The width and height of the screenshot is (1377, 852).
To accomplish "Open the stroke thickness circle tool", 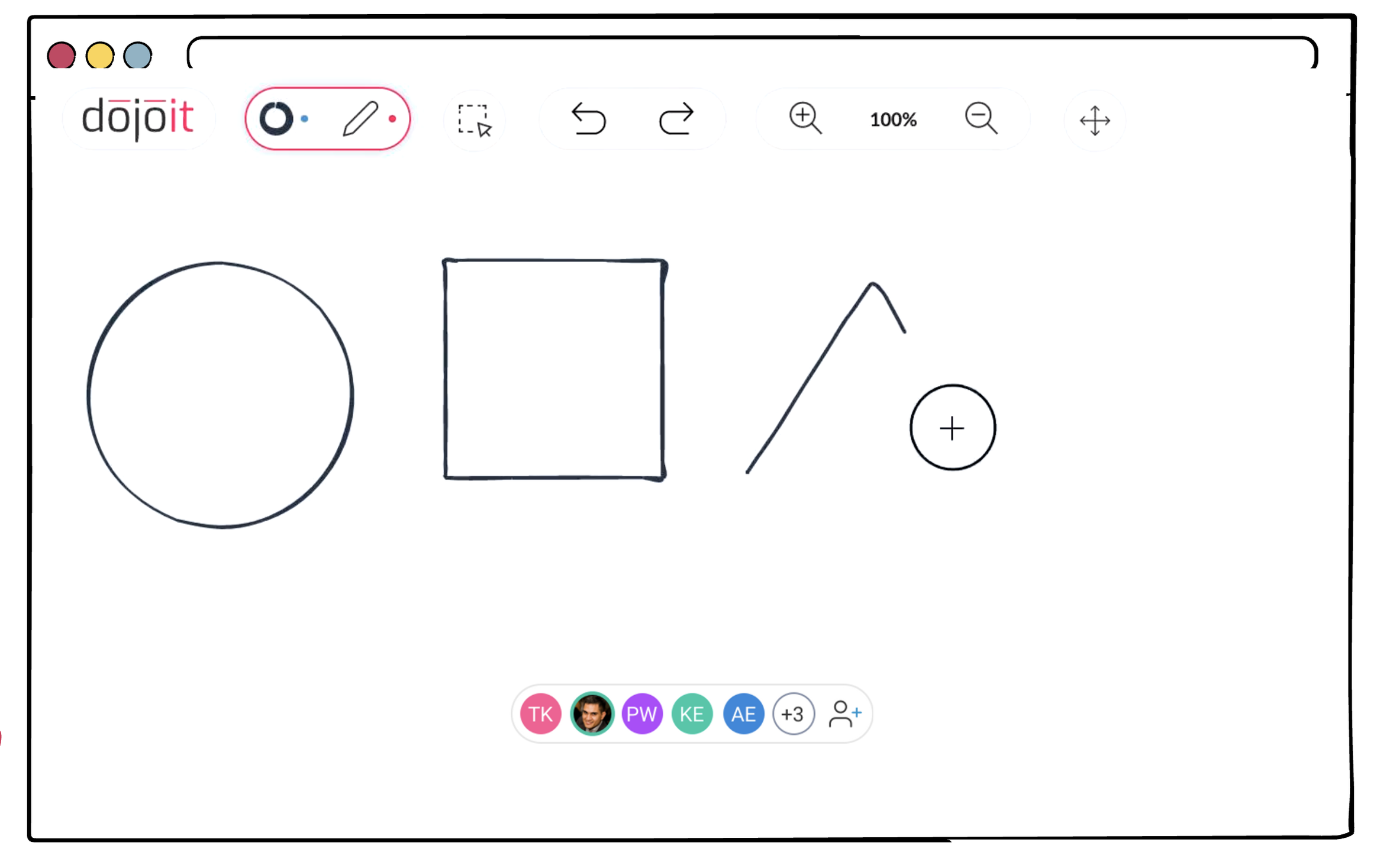I will point(276,119).
